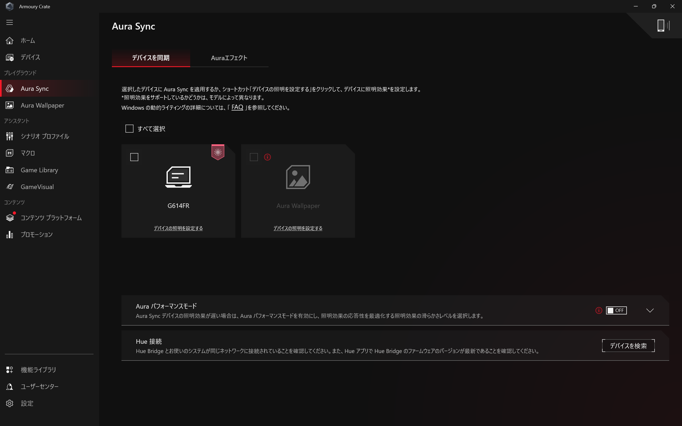Check the すべて選択 checkbox
This screenshot has width=682, height=426.
(x=129, y=129)
